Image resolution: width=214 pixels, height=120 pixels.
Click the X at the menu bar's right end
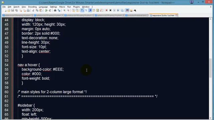pos(211,7)
